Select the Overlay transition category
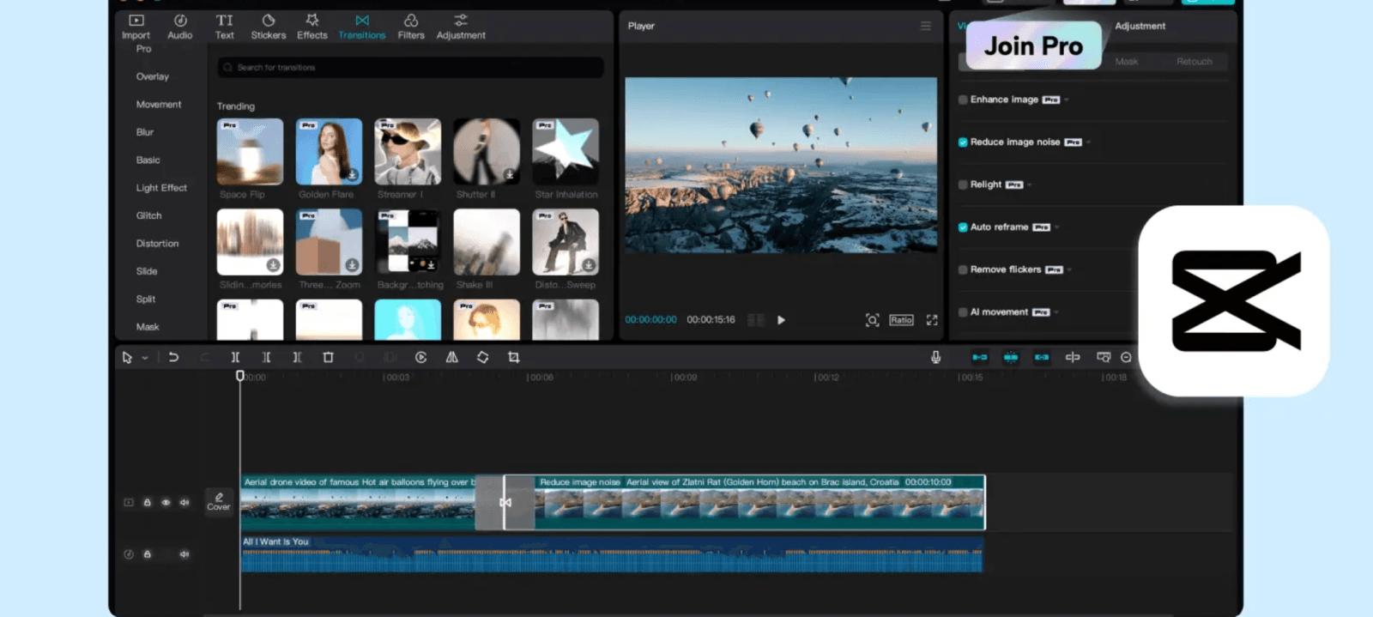 click(x=153, y=76)
